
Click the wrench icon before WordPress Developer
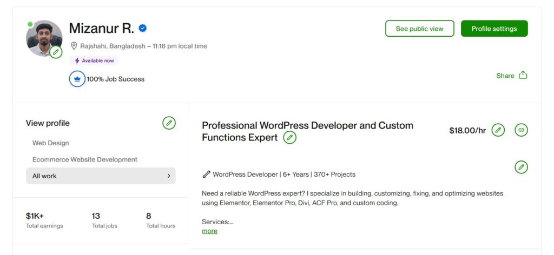point(206,175)
